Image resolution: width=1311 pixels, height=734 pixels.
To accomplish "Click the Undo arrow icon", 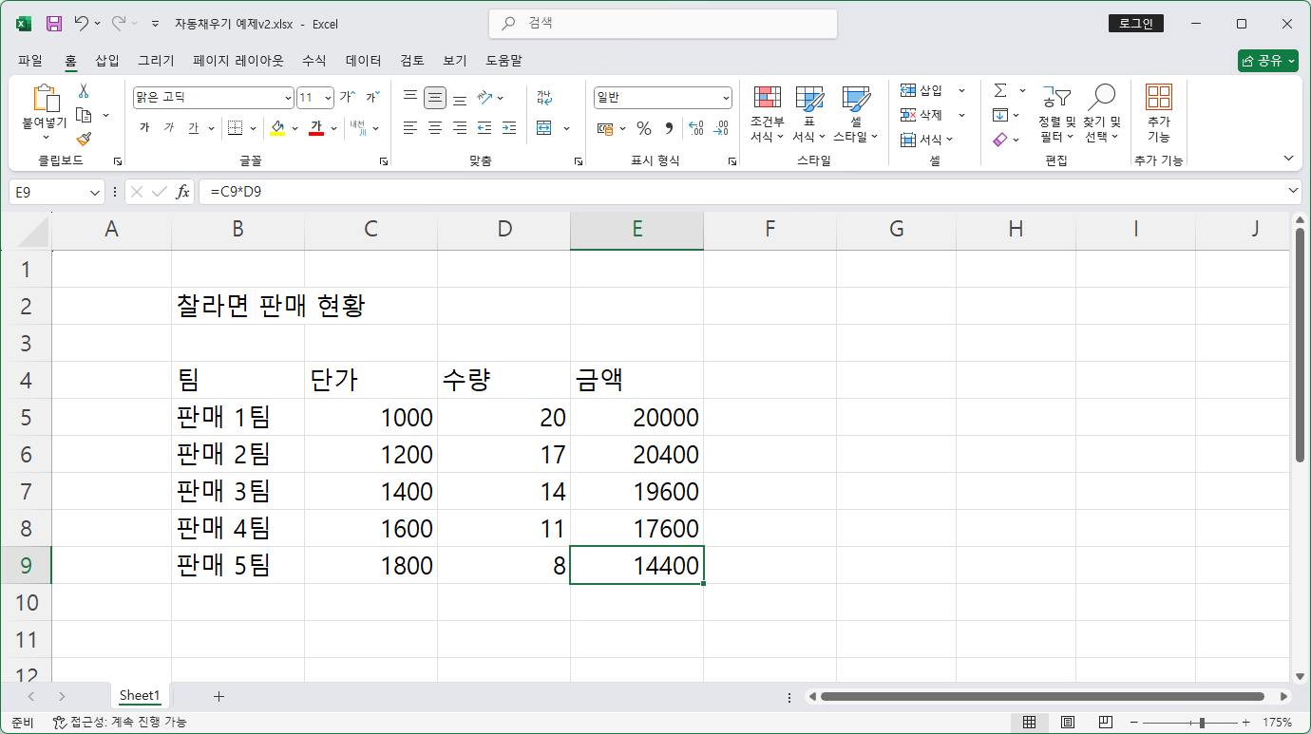I will click(x=82, y=23).
